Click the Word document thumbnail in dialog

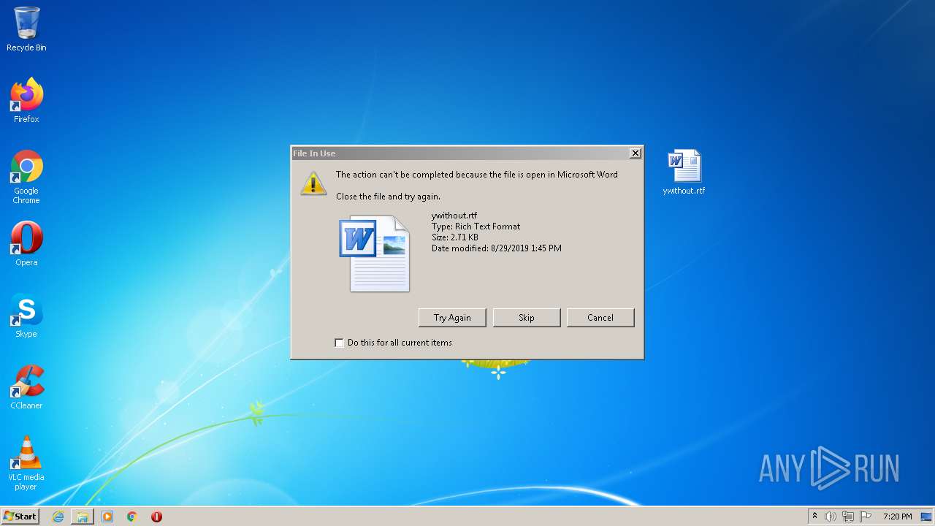(375, 253)
